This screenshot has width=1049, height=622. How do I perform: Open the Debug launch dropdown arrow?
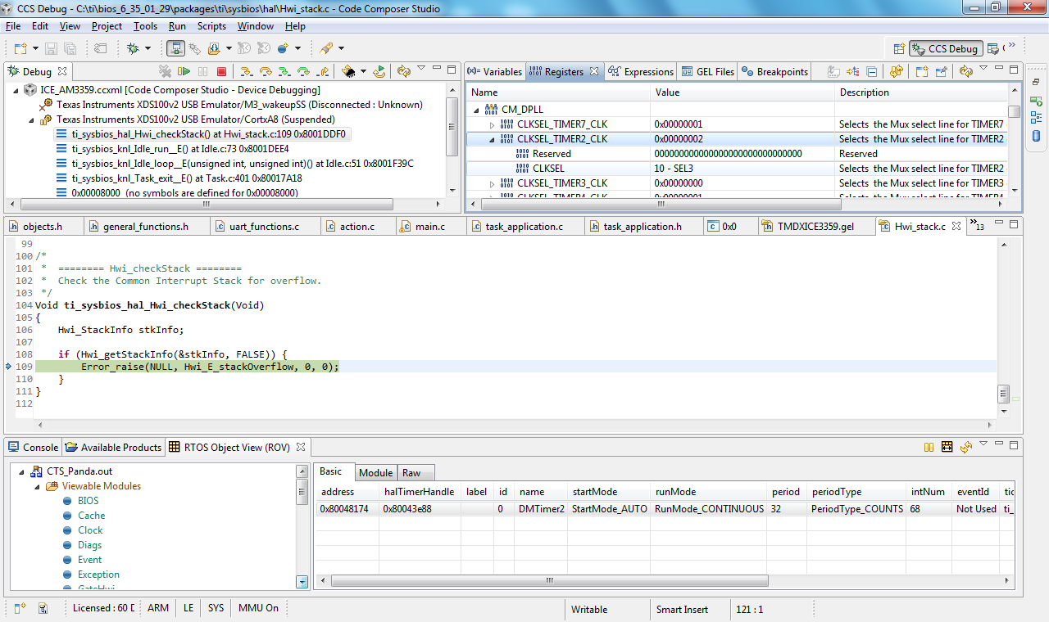tap(148, 48)
